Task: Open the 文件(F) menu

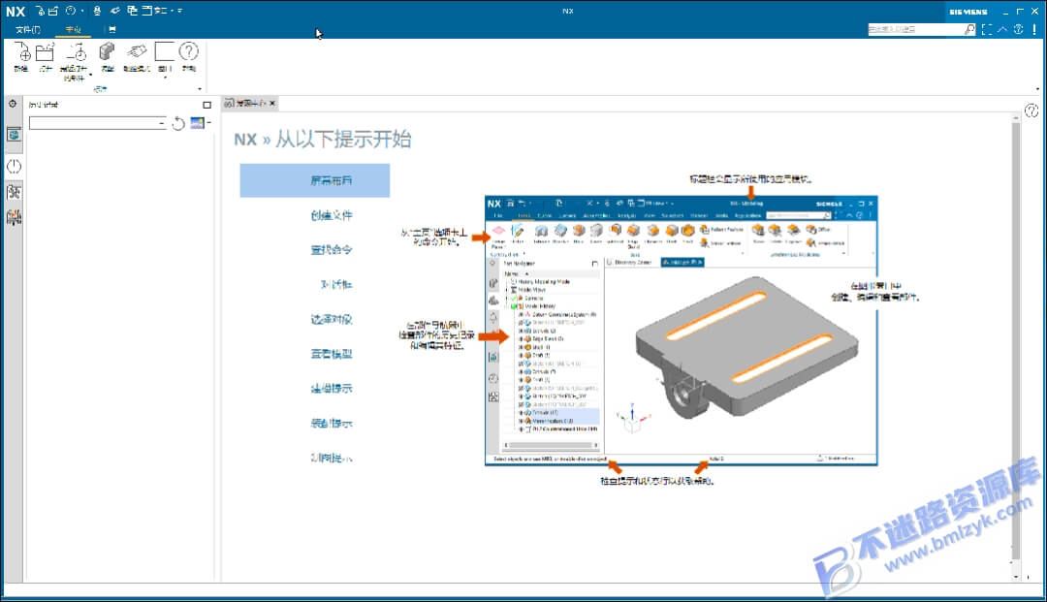Action: pyautogui.click(x=27, y=29)
